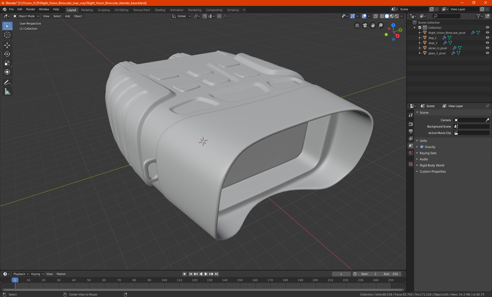The width and height of the screenshot is (492, 297).
Task: Switch to the Sculpting workspace tab
Action: (x=104, y=10)
